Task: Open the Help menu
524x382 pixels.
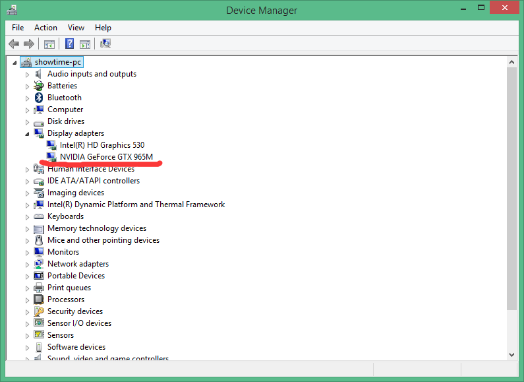Action: (103, 28)
